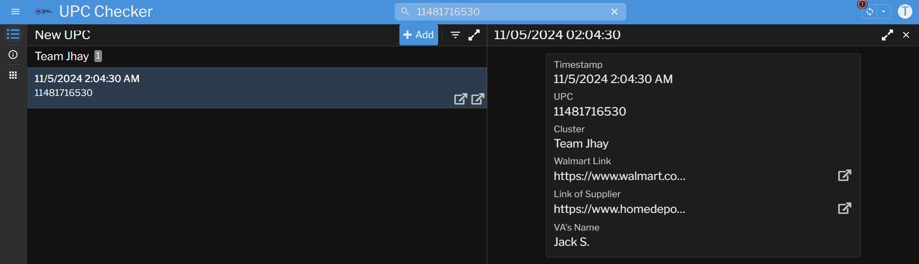This screenshot has height=264, width=919.
Task: Open second external link icon in list row
Action: (x=477, y=99)
